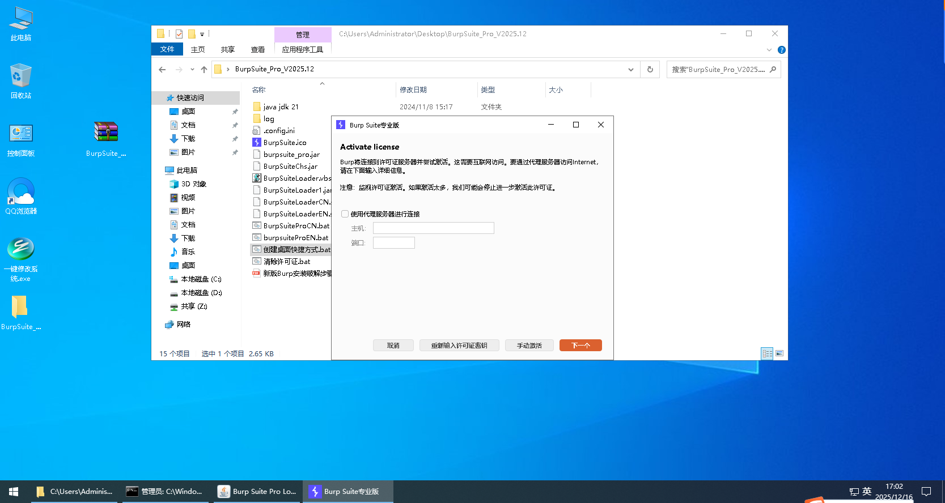Image resolution: width=945 pixels, height=503 pixels.
Task: Select 本地磁盘 (D:) in navigation pane
Action: coord(201,293)
